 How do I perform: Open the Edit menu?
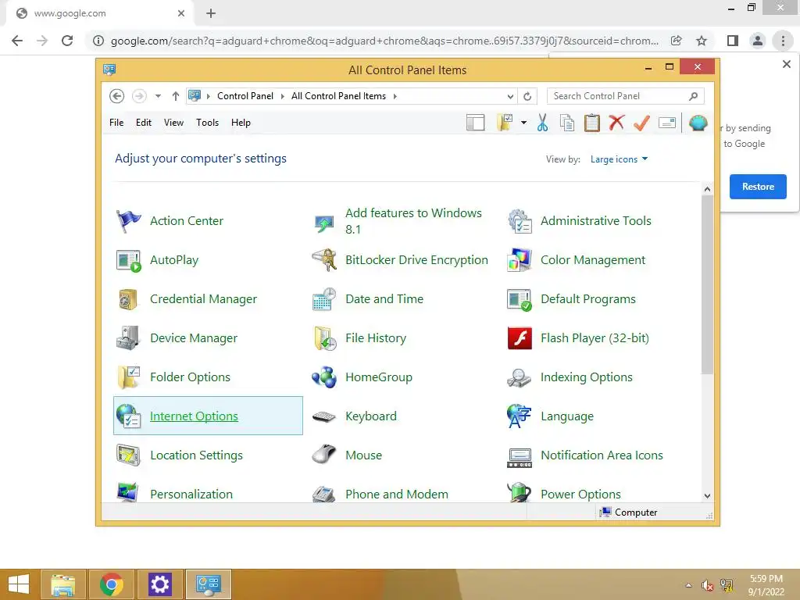tap(144, 123)
